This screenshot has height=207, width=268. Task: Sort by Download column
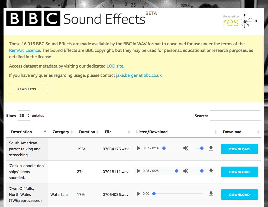[241, 132]
